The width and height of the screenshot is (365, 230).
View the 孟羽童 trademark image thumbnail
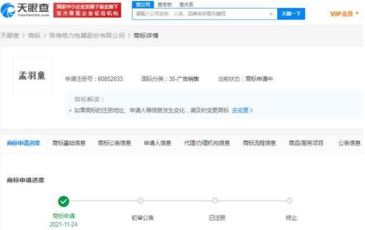[x=33, y=75]
